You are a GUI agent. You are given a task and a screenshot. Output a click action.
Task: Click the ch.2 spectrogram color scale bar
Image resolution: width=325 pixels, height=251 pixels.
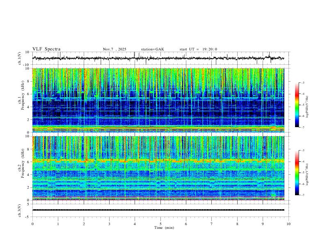click(297, 173)
